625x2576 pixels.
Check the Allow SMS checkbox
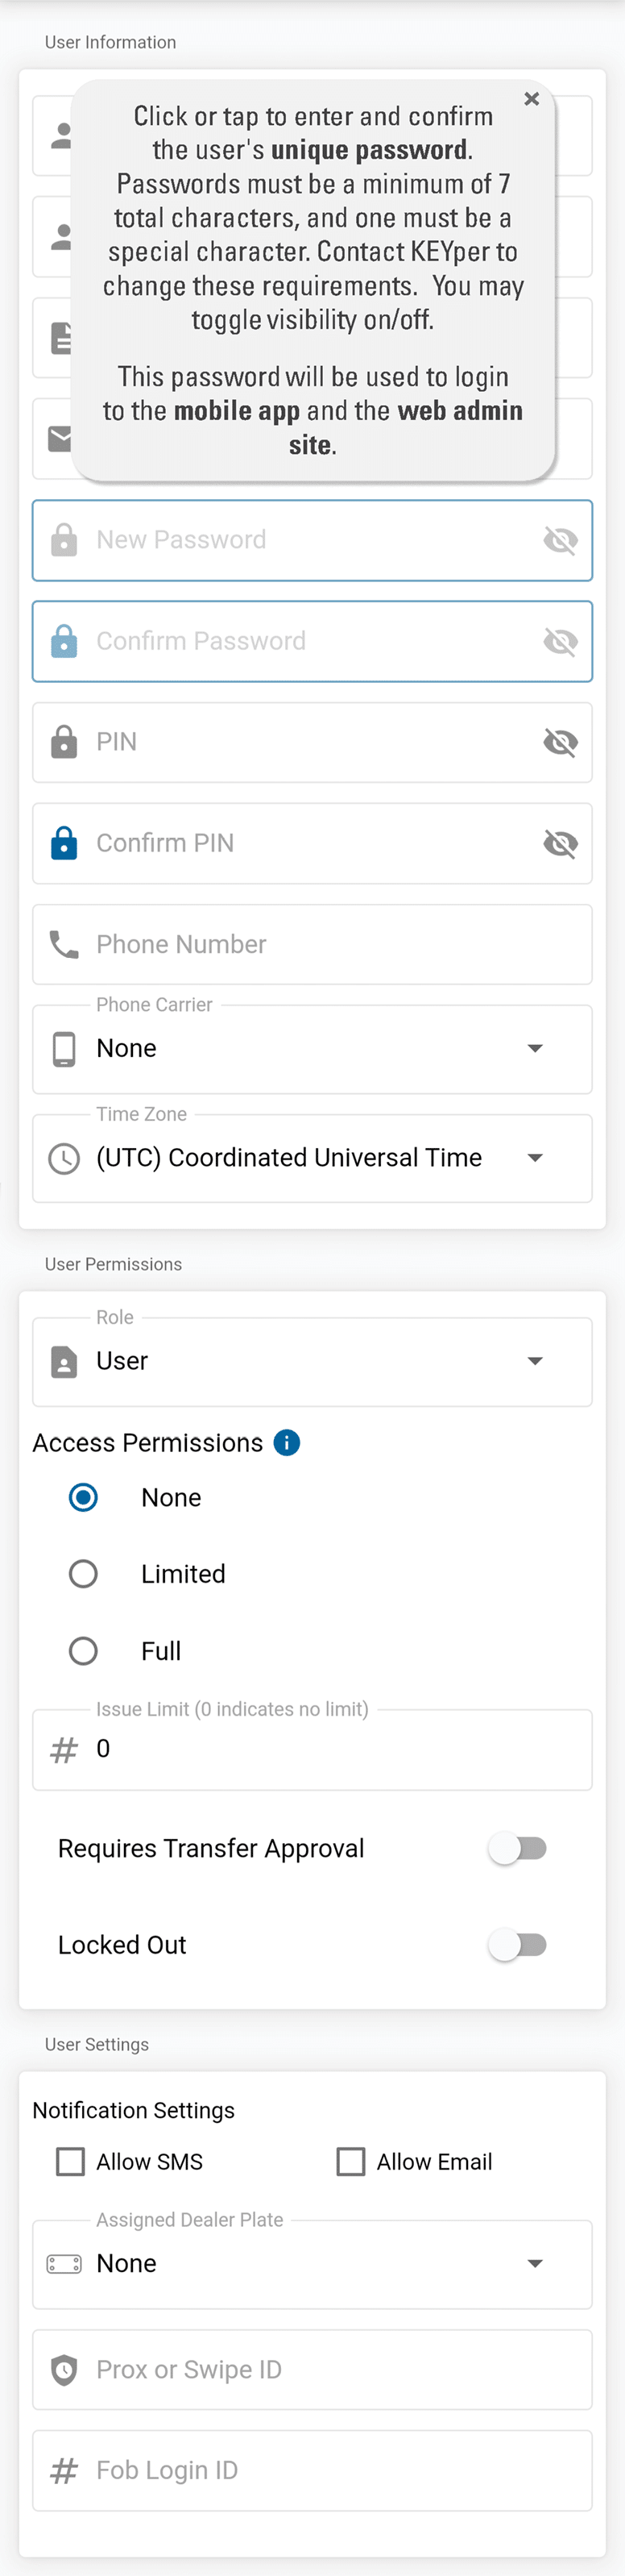[x=71, y=2162]
